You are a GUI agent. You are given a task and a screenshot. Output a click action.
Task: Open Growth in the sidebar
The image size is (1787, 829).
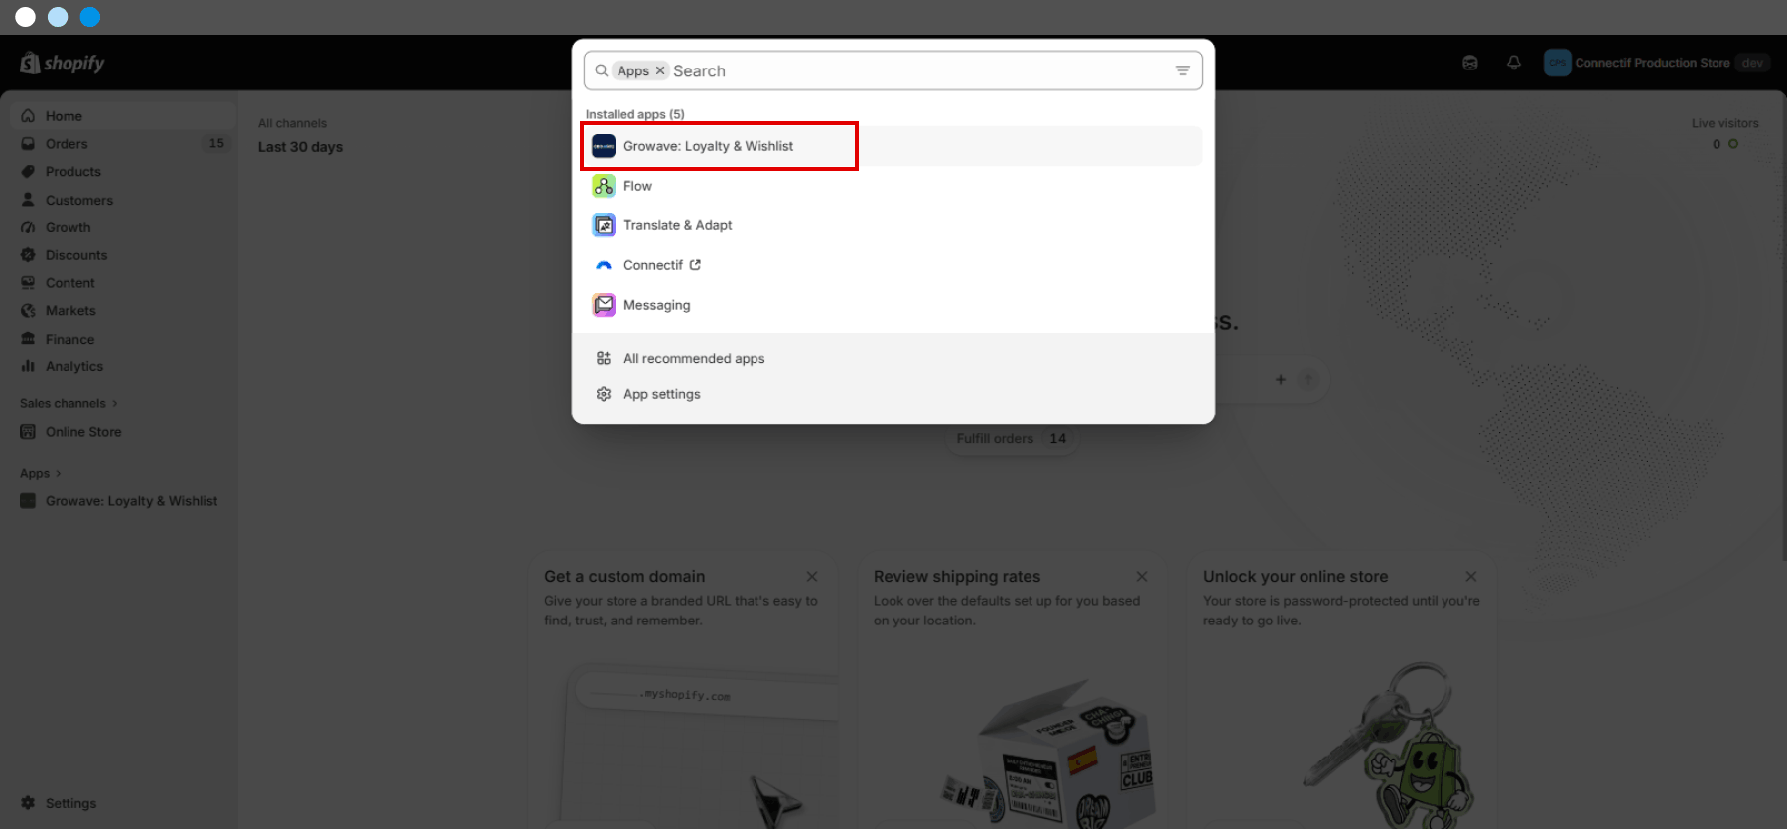tap(123, 227)
